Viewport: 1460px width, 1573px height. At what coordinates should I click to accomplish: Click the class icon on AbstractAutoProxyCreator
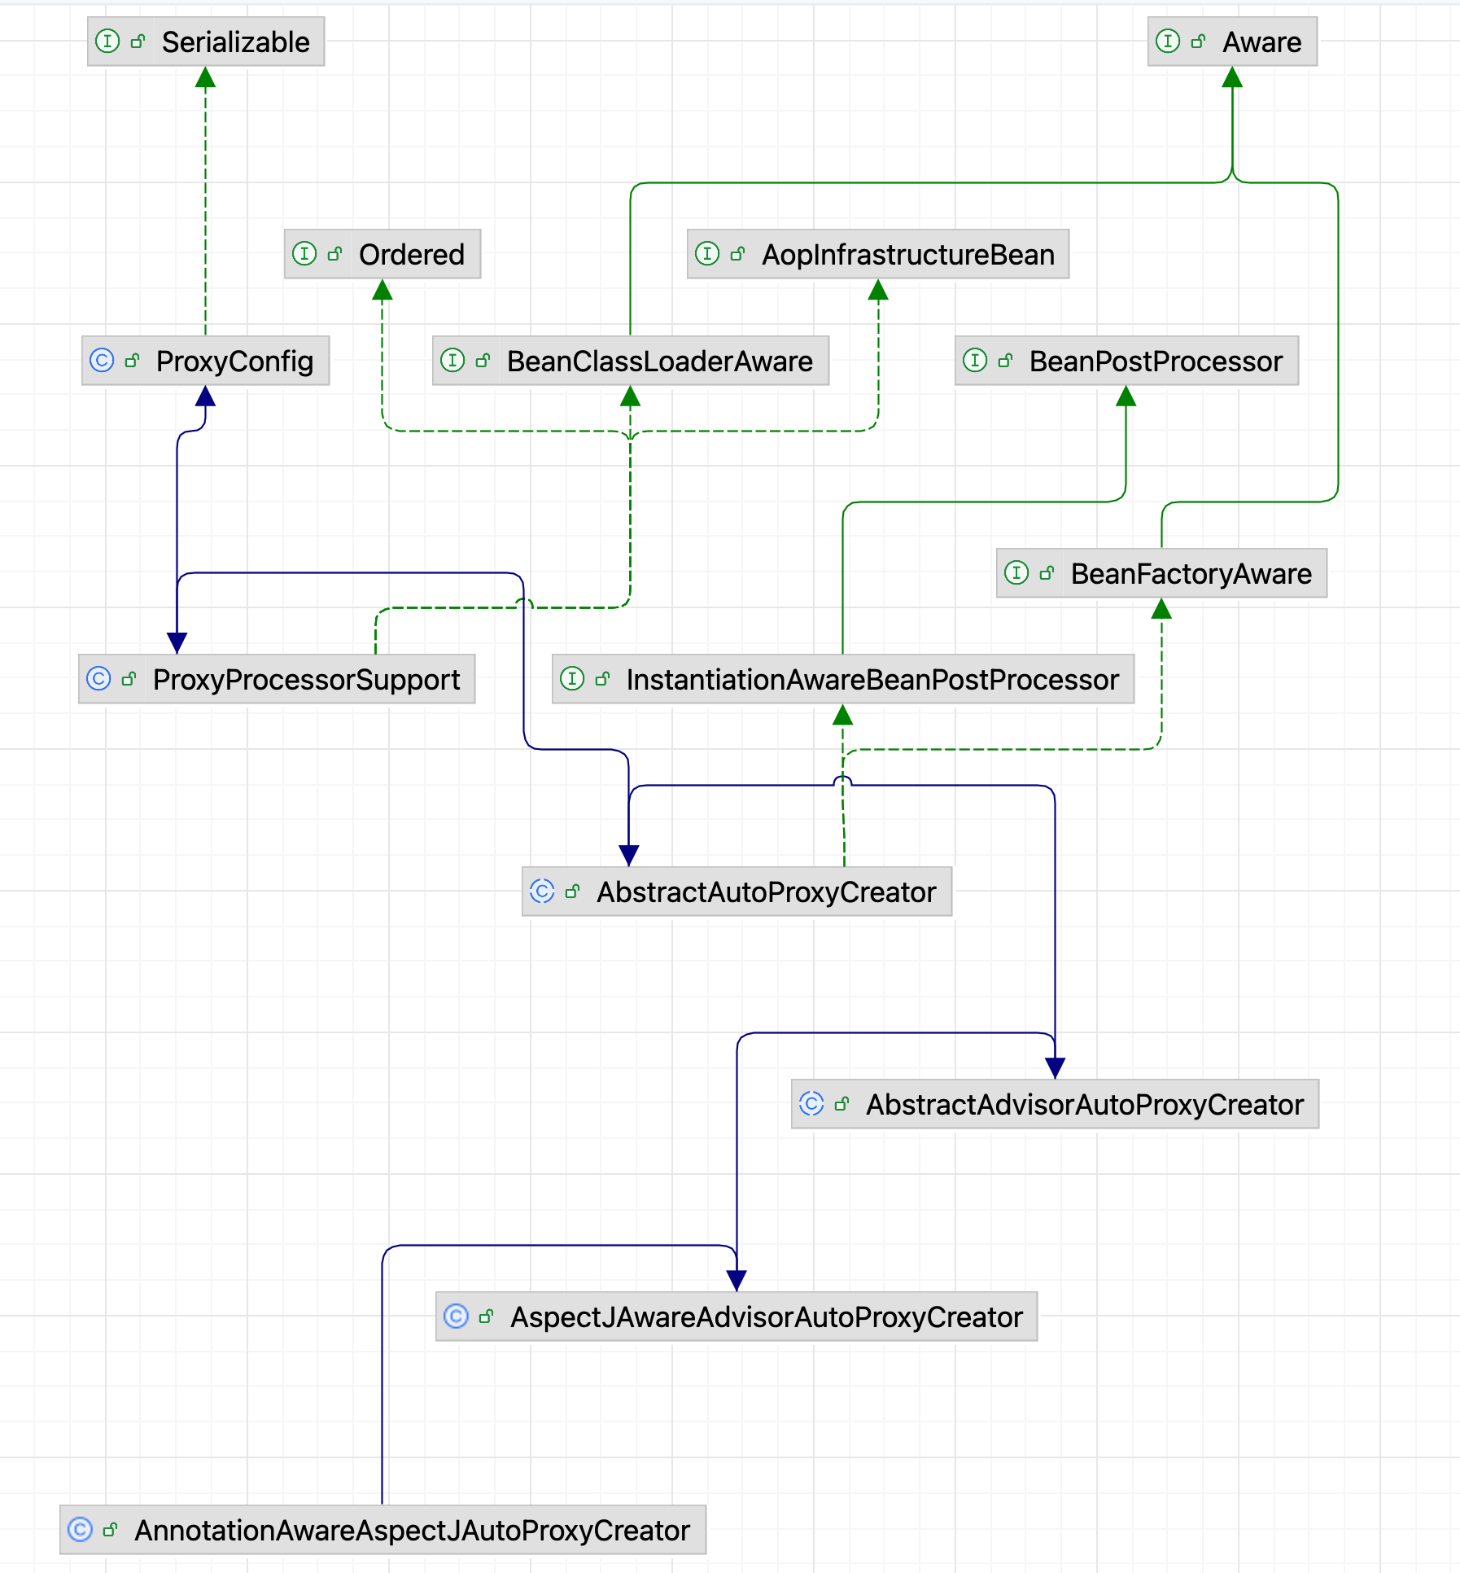point(542,892)
